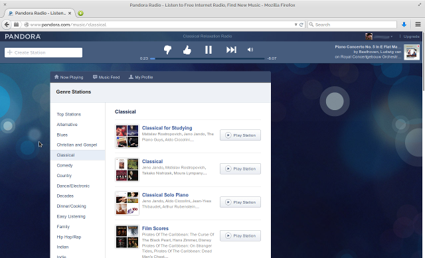Select Top Stations genre

point(69,114)
